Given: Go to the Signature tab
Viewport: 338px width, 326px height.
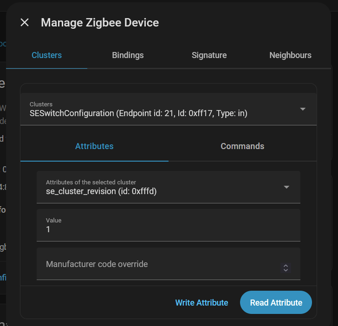Looking at the screenshot, I should pos(209,55).
